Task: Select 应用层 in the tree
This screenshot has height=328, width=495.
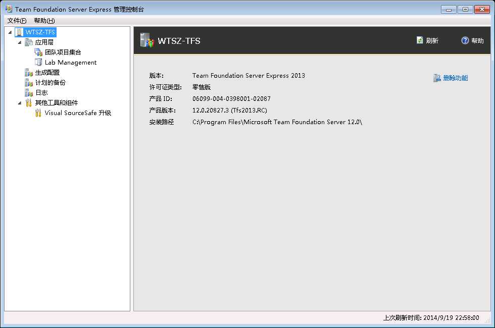Action: click(44, 42)
